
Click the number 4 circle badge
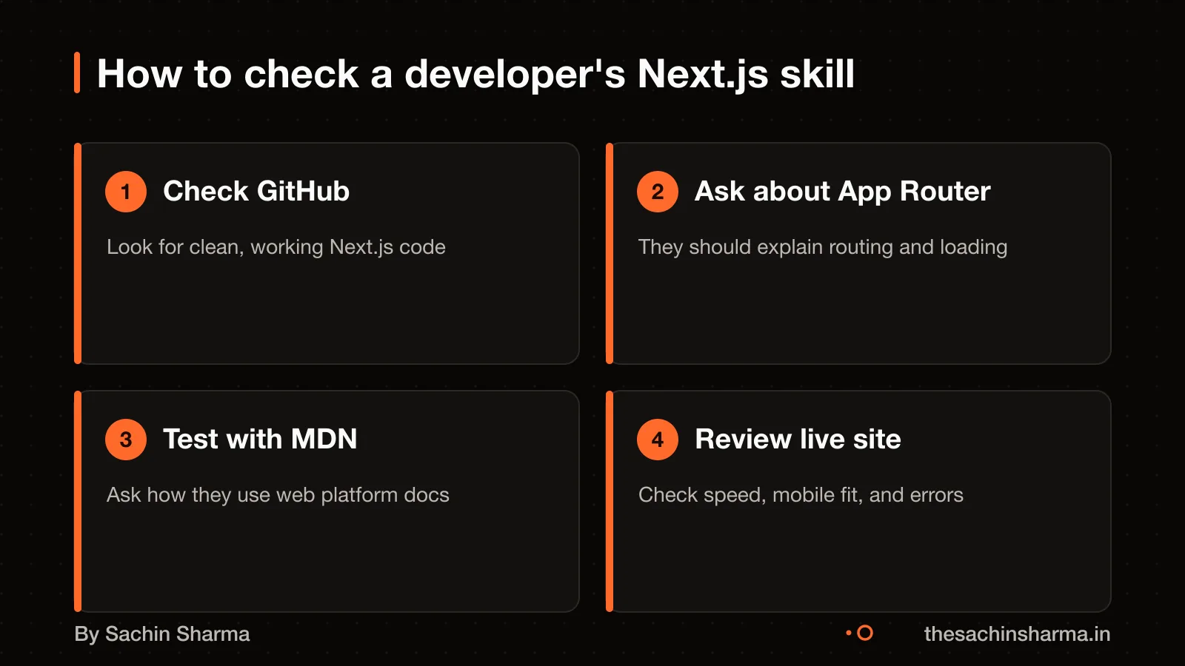pyautogui.click(x=658, y=440)
